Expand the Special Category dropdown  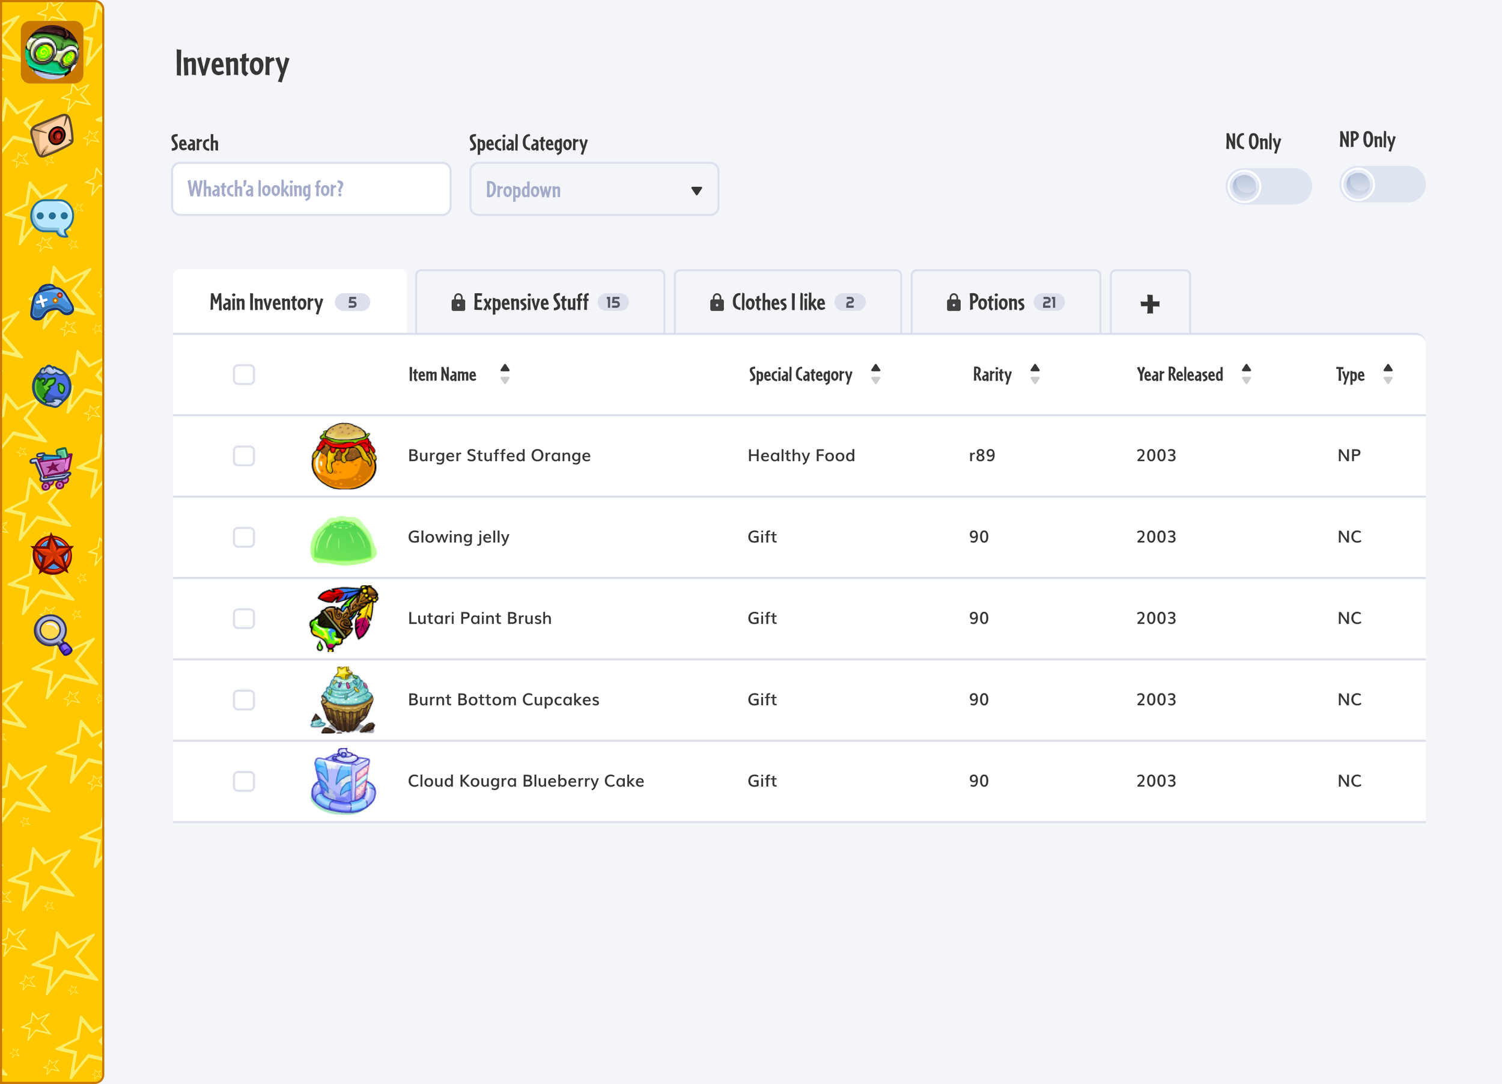pos(594,189)
